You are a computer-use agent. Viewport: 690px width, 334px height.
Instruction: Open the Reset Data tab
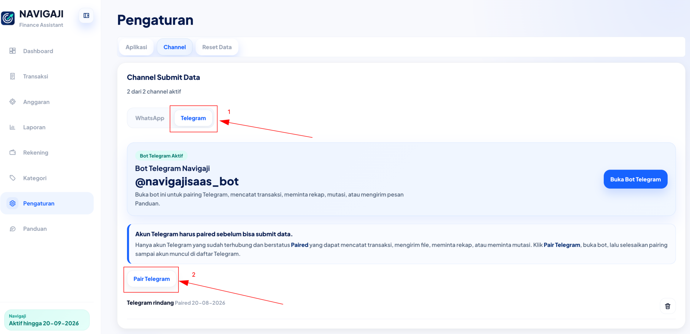point(217,47)
